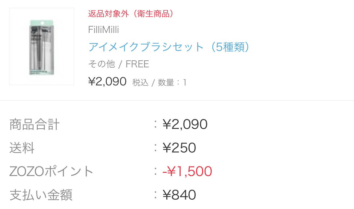Click the 支払い金額 label
The image size is (354, 209).
(41, 195)
